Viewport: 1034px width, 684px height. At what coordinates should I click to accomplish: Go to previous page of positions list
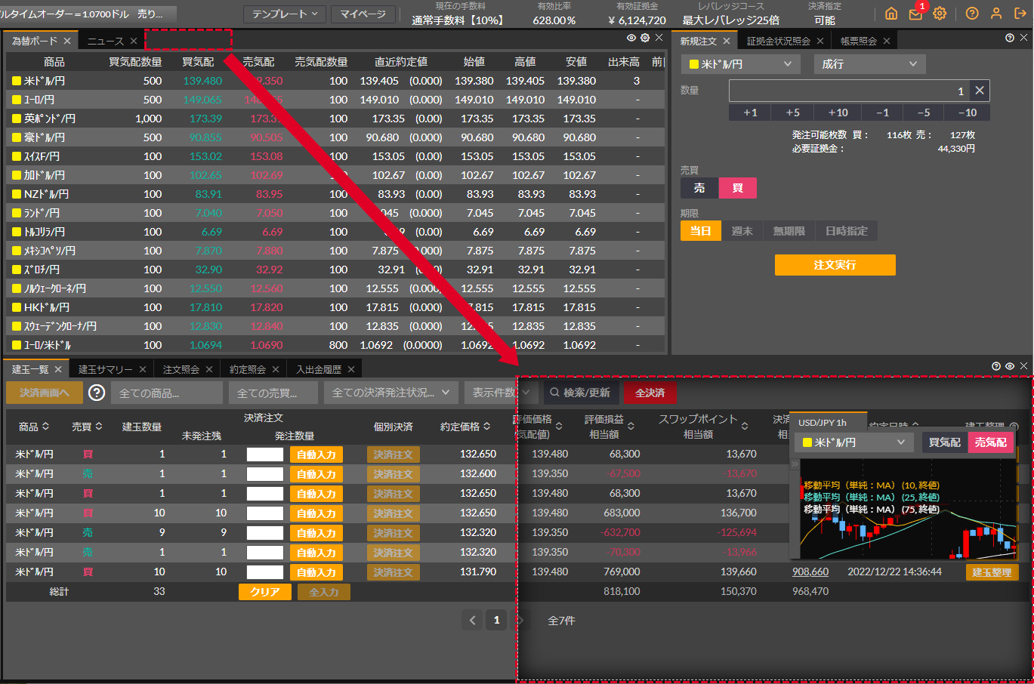click(x=473, y=620)
